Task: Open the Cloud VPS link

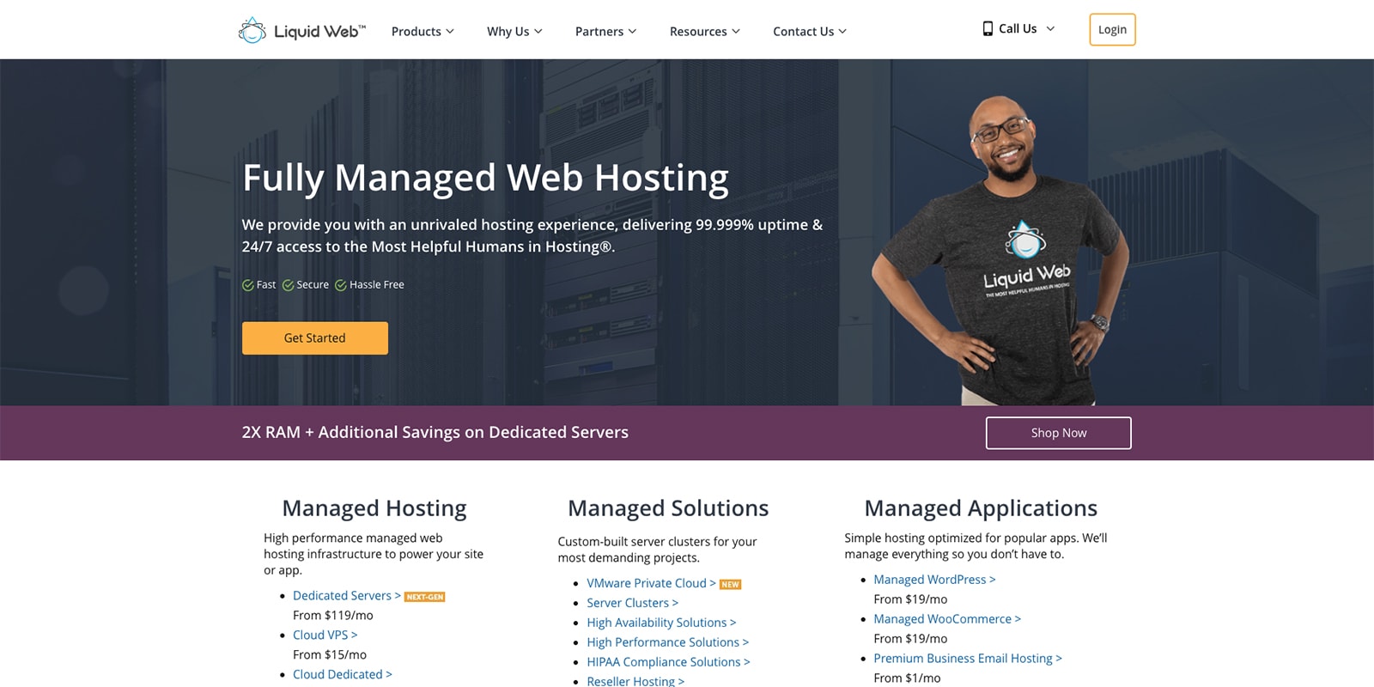Action: [x=325, y=635]
